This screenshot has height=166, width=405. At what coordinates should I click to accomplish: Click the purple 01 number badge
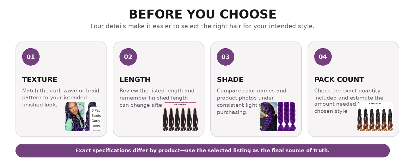coord(31,57)
